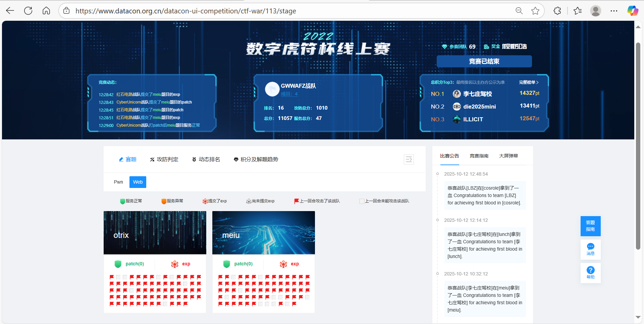Click the browser refresh icon
This screenshot has width=644, height=324.
[x=28, y=11]
